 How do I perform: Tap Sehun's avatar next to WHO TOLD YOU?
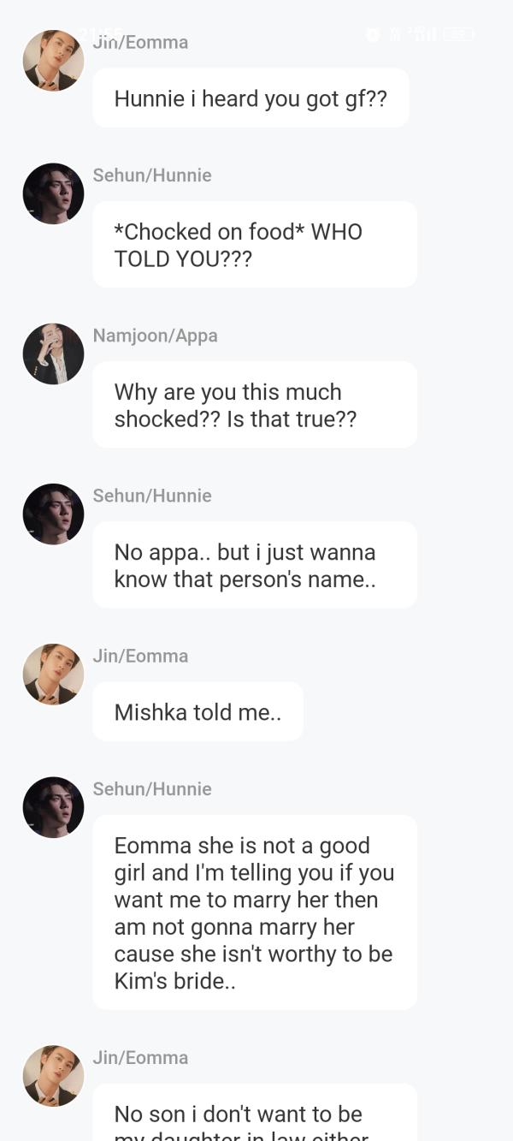coord(53,193)
